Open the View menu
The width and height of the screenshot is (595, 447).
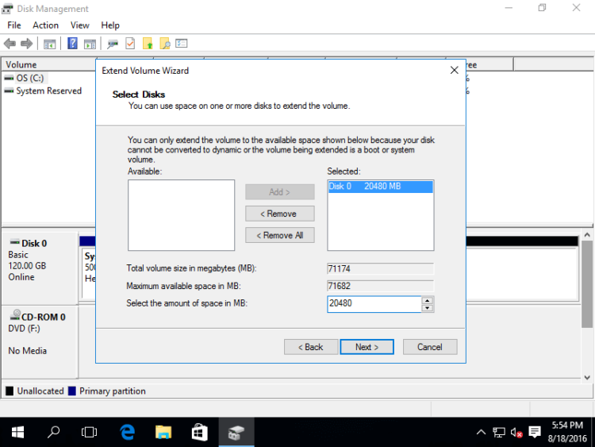79,25
